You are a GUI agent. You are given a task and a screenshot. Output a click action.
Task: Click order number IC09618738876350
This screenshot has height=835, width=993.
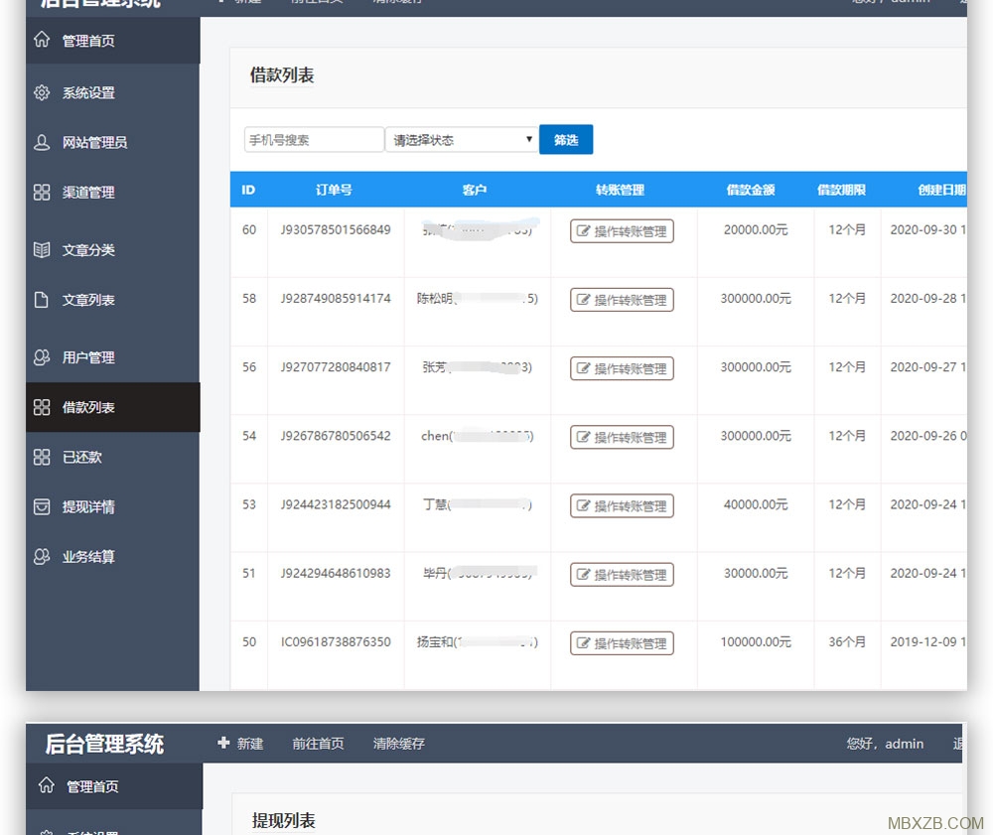tap(336, 642)
